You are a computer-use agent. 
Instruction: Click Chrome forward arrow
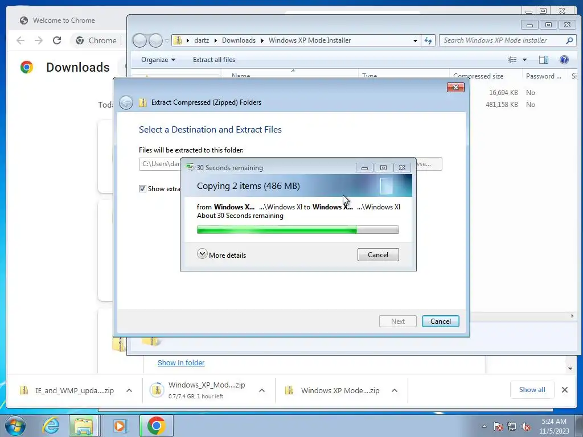[x=39, y=40]
